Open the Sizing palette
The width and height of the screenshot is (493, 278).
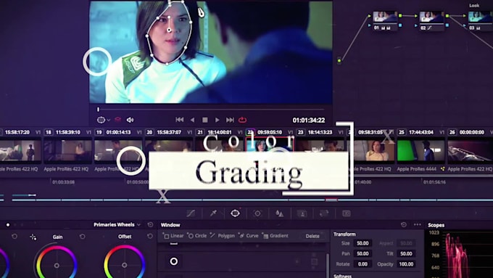coord(324,213)
